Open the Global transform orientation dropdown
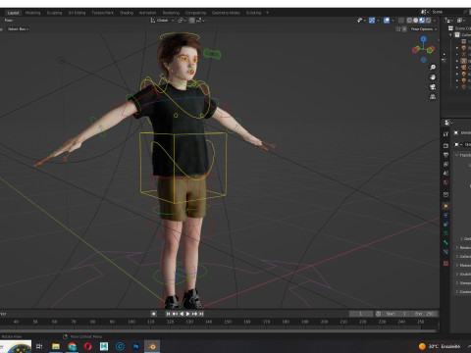 click(162, 21)
